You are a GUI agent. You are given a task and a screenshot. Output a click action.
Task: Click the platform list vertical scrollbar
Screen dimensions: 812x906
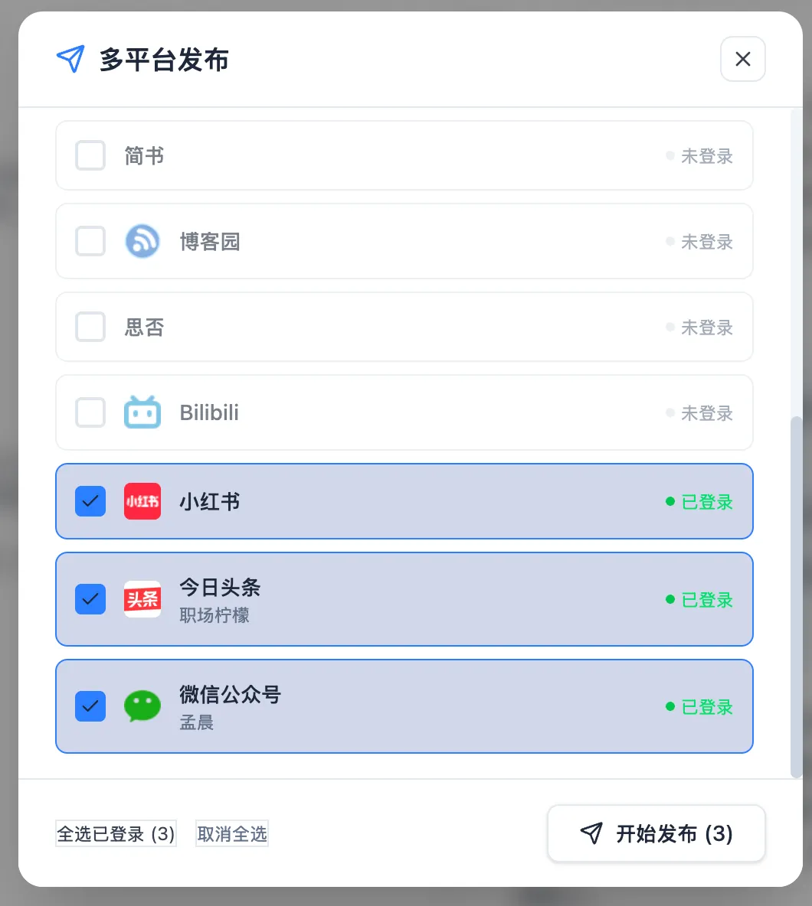[797, 597]
